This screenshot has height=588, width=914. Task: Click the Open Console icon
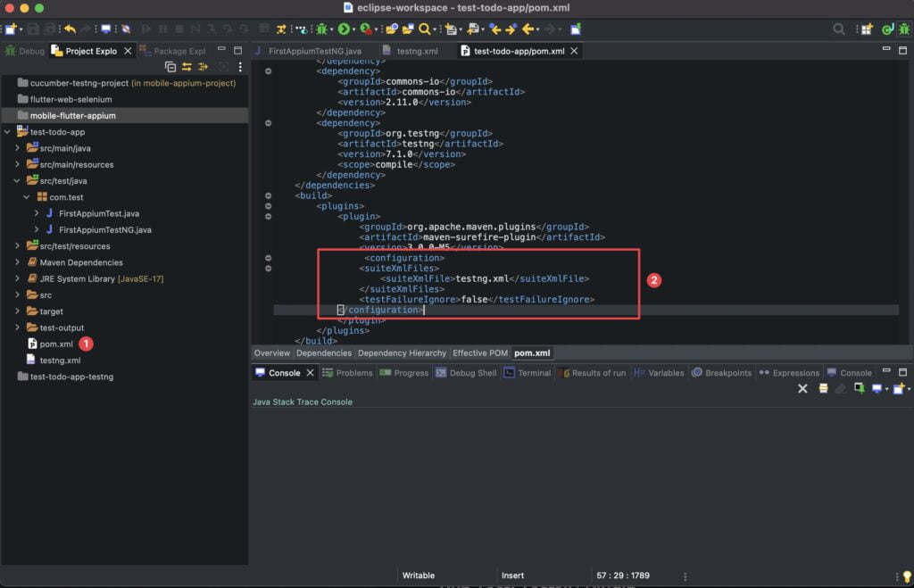click(898, 388)
